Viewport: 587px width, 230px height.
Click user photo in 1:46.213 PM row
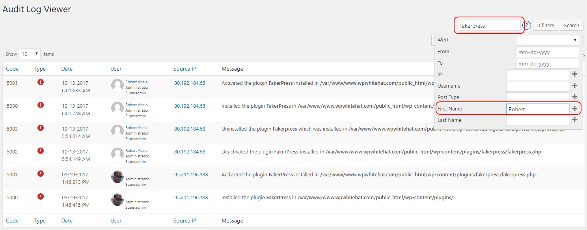coord(117,177)
